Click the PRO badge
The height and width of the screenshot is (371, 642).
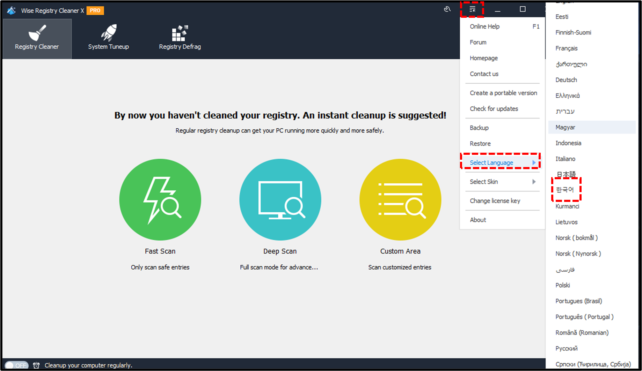(95, 10)
